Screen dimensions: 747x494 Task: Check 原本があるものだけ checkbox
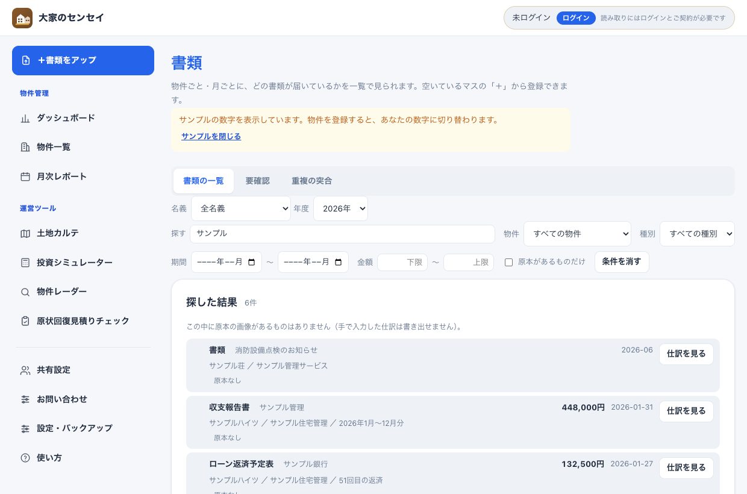(508, 262)
